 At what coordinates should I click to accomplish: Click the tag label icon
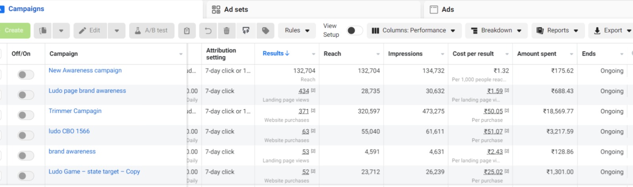(x=265, y=30)
